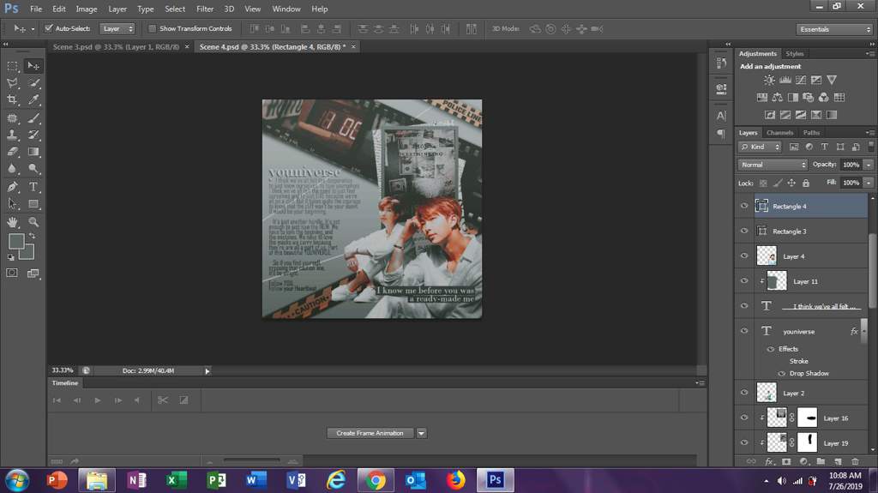Viewport: 878px width, 493px height.
Task: Select the Rectangular Marquee tool
Action: pos(12,66)
